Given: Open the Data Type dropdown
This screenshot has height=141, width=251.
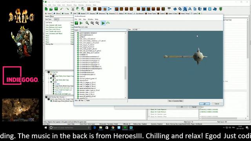Looking at the screenshot, I should [56, 19].
